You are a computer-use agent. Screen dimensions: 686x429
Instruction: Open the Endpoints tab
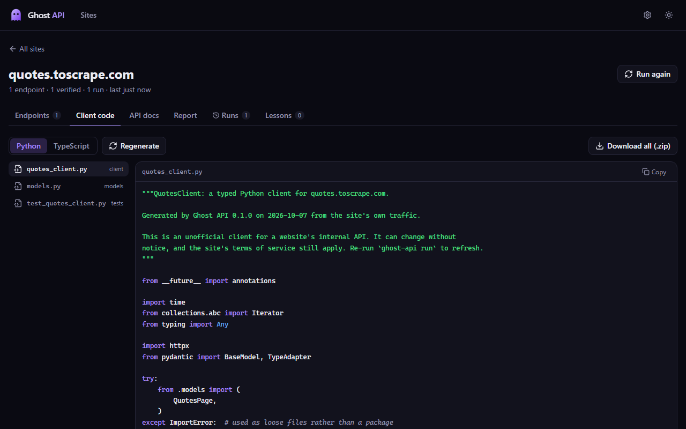(x=38, y=115)
